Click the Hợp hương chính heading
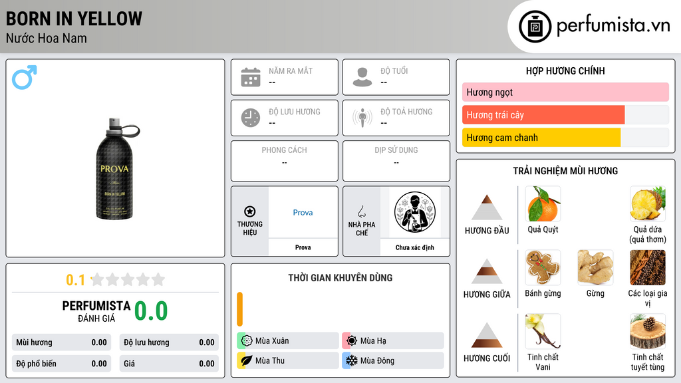Screen dimensions: 681x383 click(565, 70)
